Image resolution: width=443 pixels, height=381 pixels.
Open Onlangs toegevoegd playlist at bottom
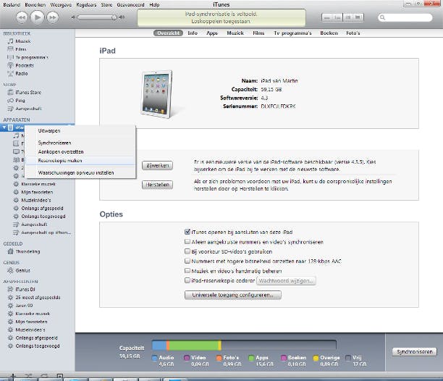pos(38,346)
